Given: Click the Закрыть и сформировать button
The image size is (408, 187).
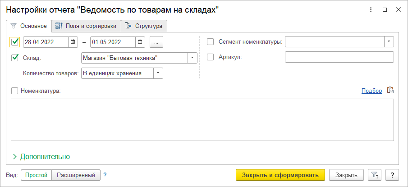Looking at the screenshot, I should (x=280, y=175).
